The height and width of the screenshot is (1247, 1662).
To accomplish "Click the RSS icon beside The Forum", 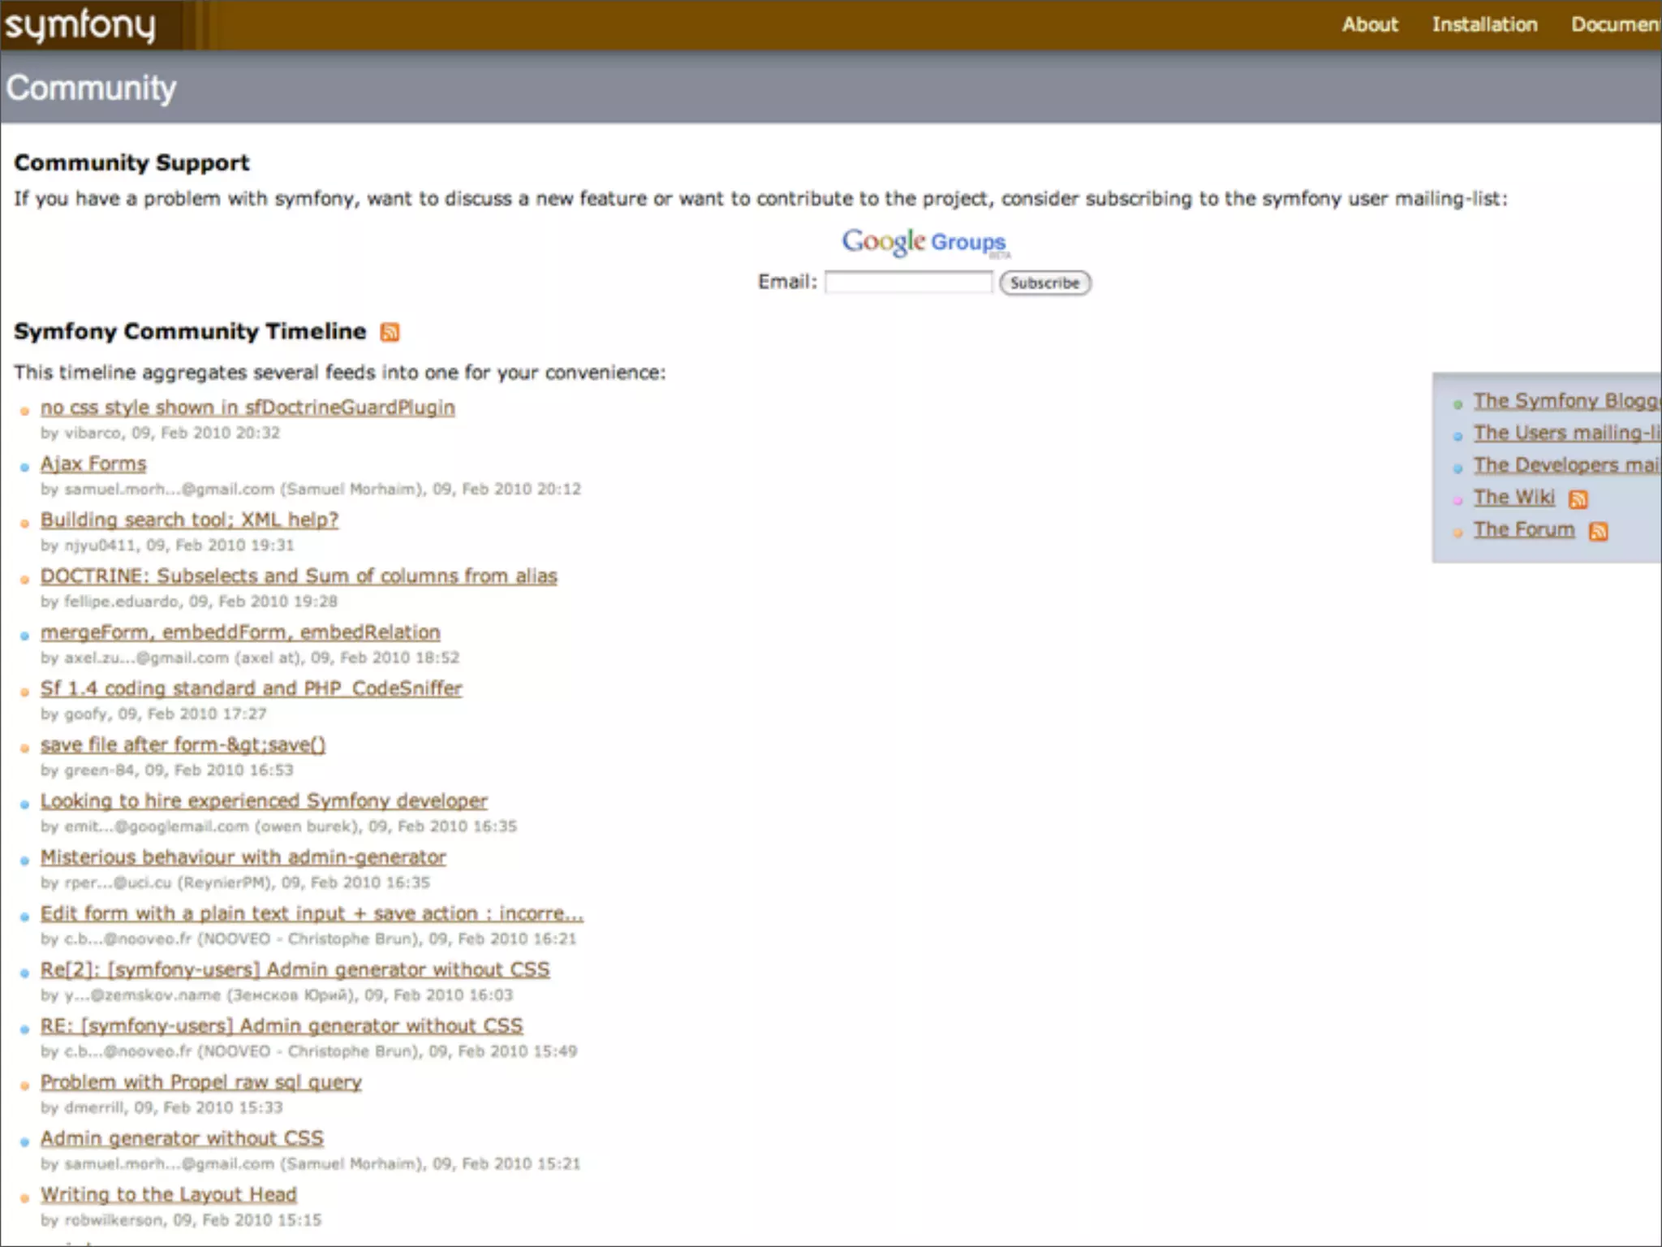I will 1598,532.
